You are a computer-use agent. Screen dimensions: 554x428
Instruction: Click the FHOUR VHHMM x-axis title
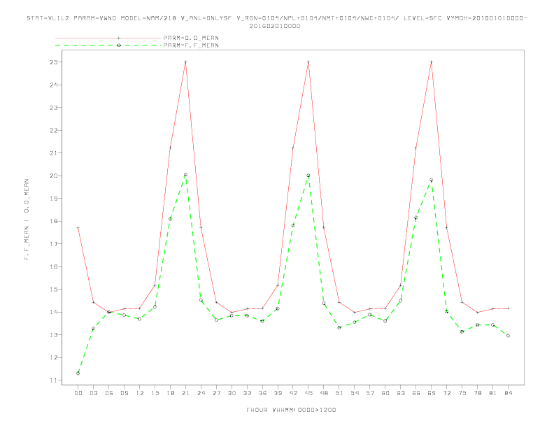(x=291, y=410)
